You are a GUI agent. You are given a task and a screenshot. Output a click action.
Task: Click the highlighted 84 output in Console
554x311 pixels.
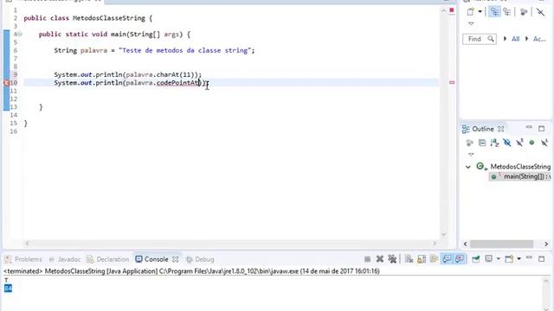pyautogui.click(x=8, y=289)
